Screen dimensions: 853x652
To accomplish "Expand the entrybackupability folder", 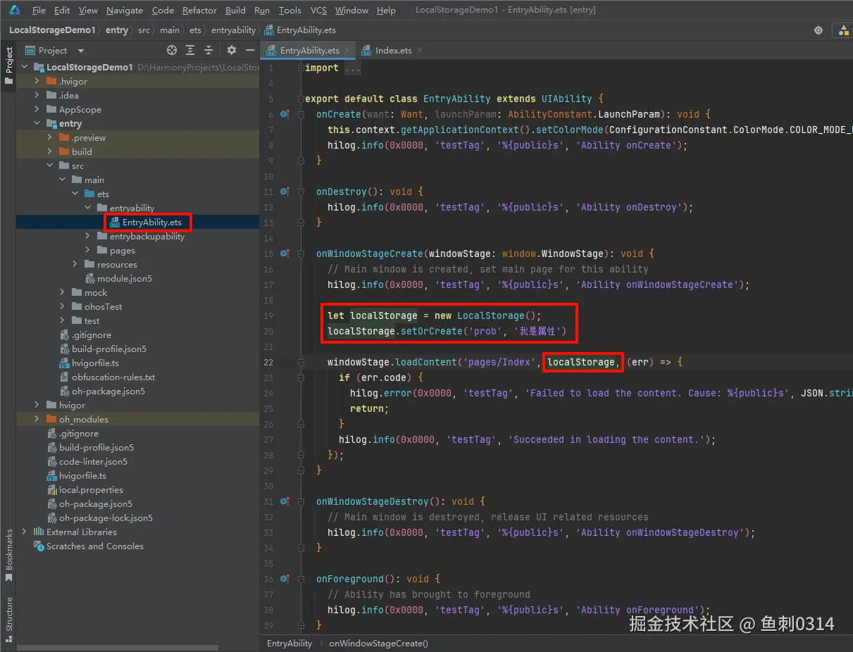I will [x=88, y=236].
